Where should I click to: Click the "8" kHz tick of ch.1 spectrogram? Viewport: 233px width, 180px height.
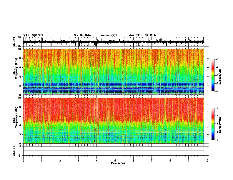[x=21, y=58]
